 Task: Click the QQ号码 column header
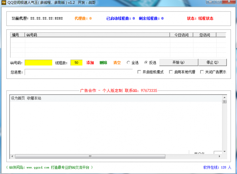(x=97, y=35)
